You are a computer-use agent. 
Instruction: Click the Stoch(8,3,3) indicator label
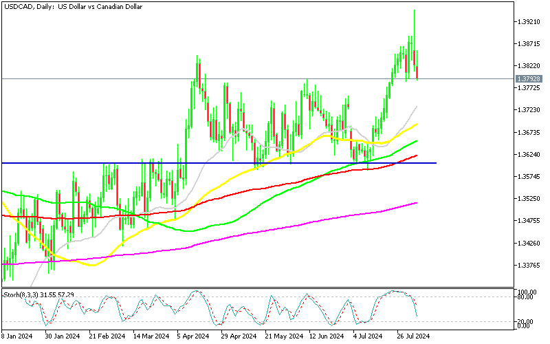tap(39, 294)
